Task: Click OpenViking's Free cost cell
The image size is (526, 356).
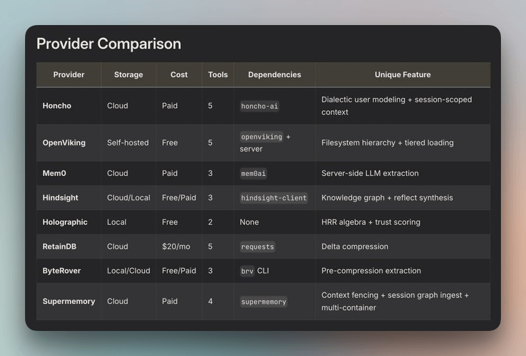Action: 170,143
